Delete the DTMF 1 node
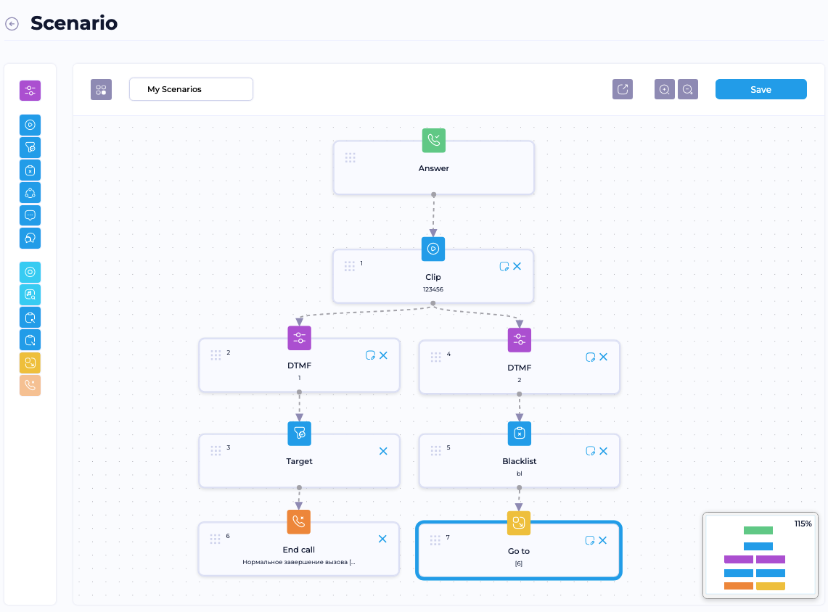 pyautogui.click(x=383, y=355)
